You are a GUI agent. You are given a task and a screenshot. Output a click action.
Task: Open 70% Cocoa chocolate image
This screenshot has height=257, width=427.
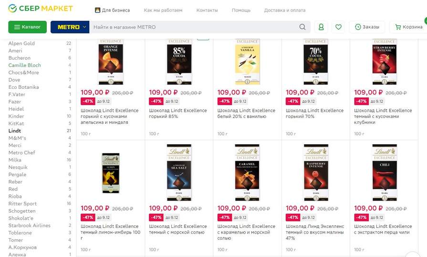click(x=316, y=62)
